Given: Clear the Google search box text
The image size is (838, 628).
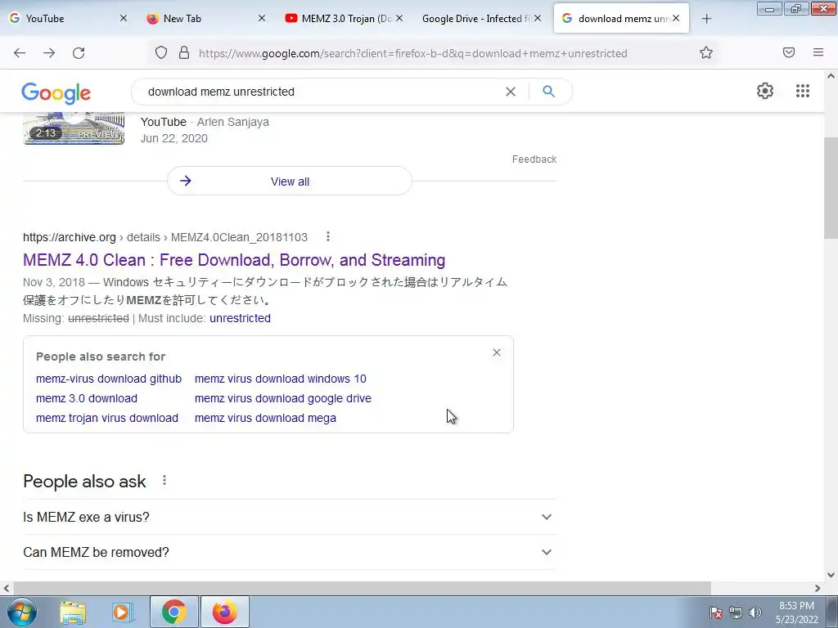Looking at the screenshot, I should tap(511, 92).
